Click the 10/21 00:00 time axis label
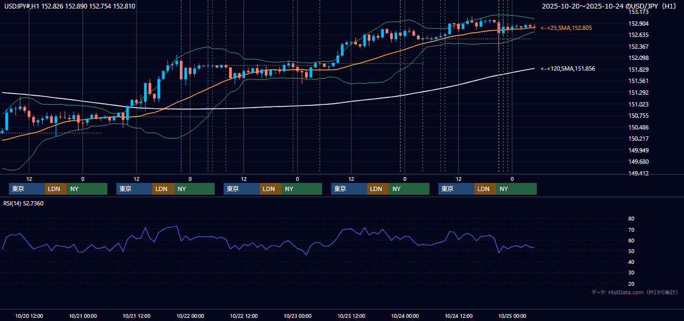 [83, 316]
